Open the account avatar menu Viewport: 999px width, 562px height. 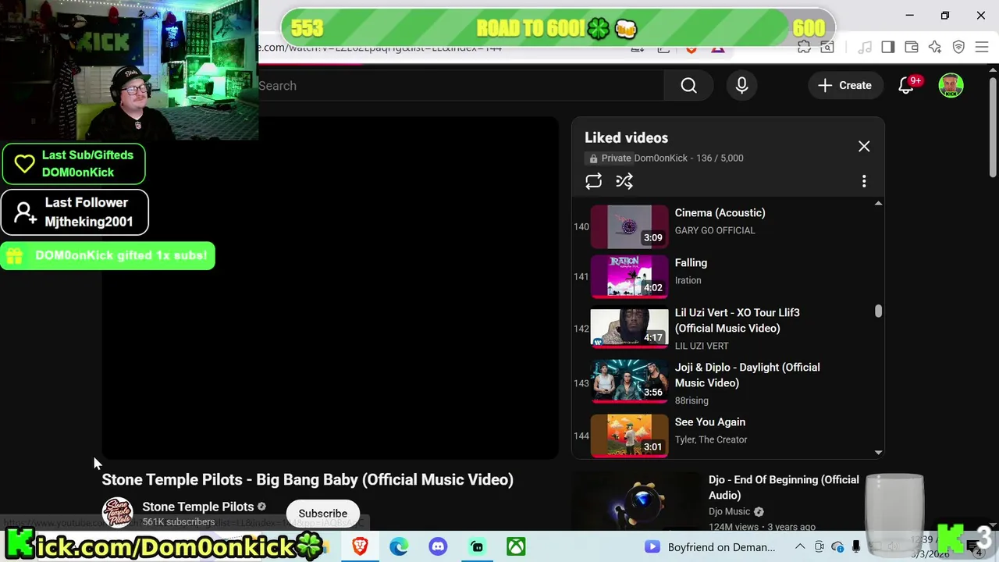pos(951,86)
